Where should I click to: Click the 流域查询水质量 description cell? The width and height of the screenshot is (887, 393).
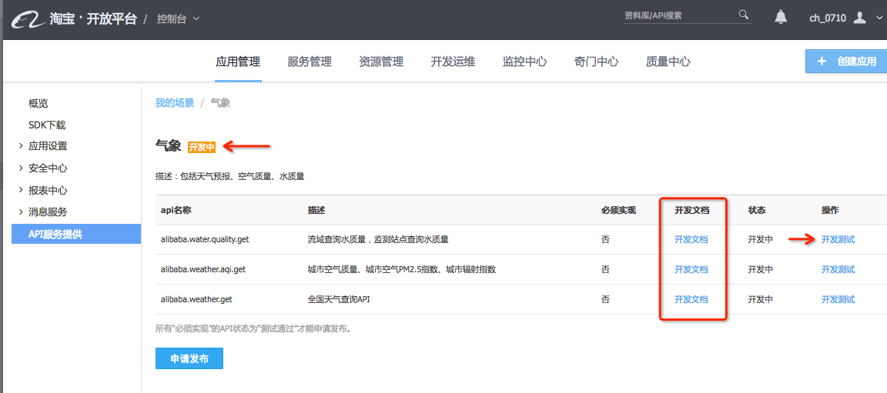[379, 239]
